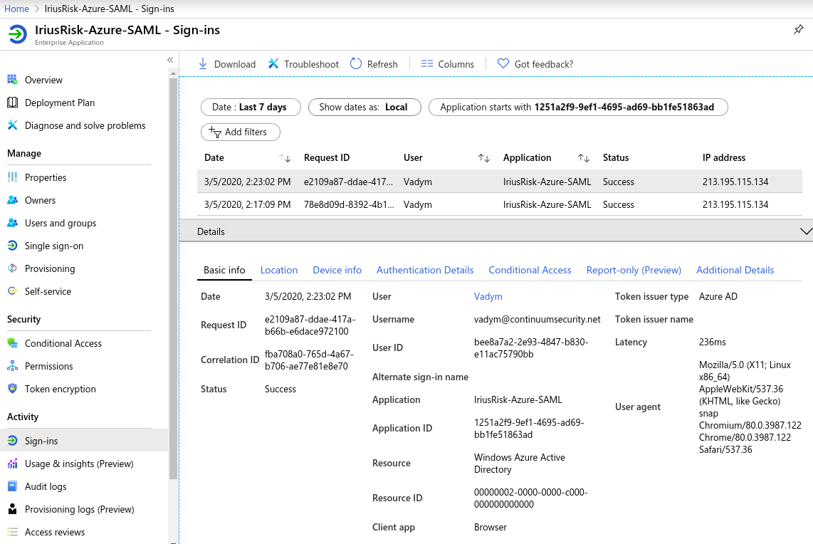Click the Self-service icon
Screen dimensions: 813x544
coord(12,291)
